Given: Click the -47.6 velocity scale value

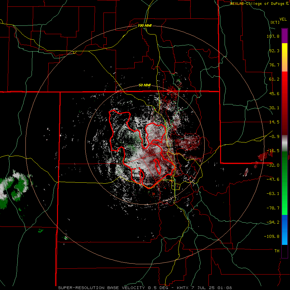Looking at the screenshot, I should click(x=273, y=179).
